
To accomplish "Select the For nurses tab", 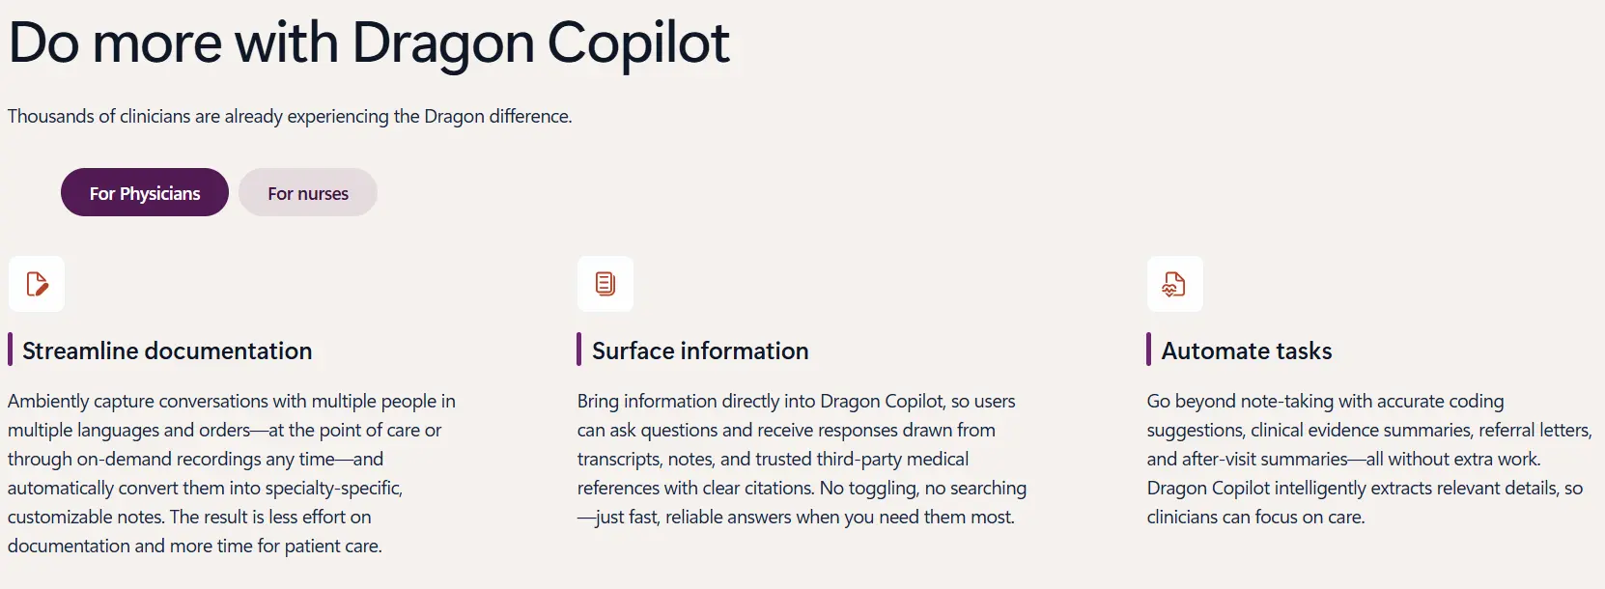I will click(x=308, y=192).
